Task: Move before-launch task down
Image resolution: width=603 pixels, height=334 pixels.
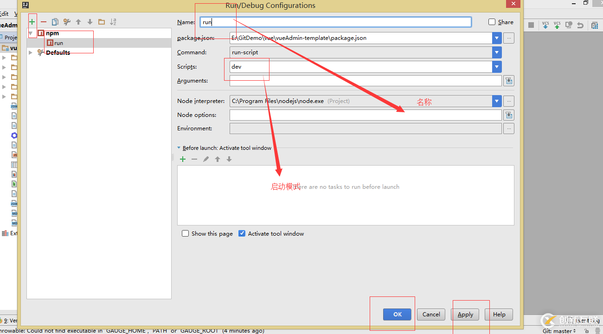Action: 229,159
